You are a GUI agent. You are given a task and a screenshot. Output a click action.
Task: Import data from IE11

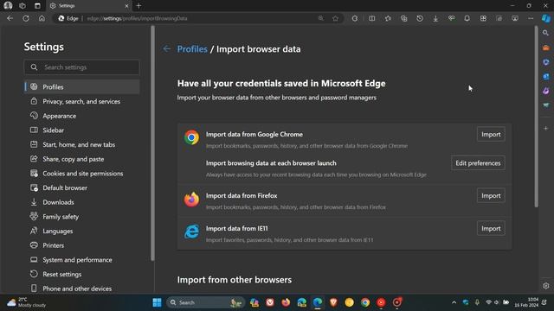[491, 228]
